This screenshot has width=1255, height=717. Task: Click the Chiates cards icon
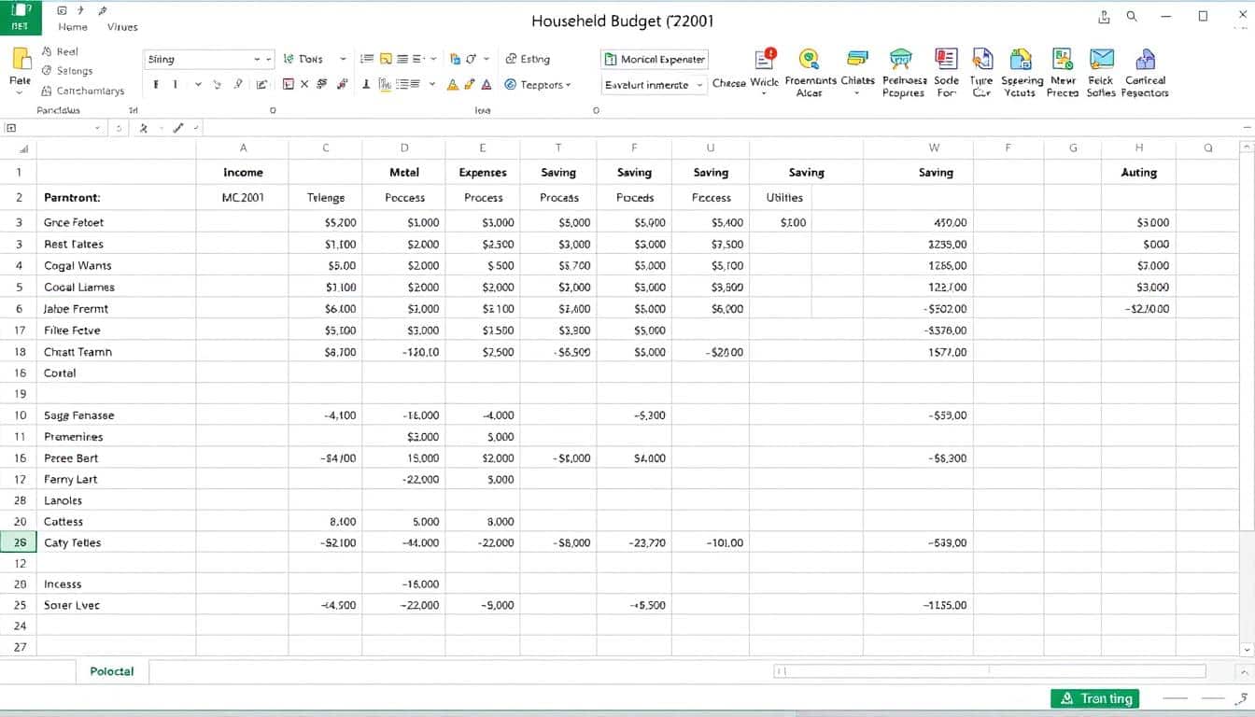857,58
